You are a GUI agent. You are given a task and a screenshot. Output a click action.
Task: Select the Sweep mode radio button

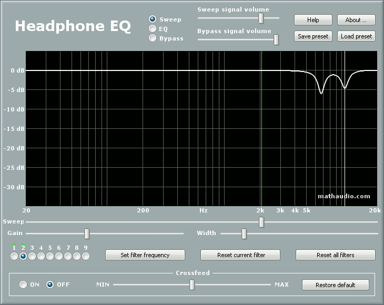(x=153, y=19)
